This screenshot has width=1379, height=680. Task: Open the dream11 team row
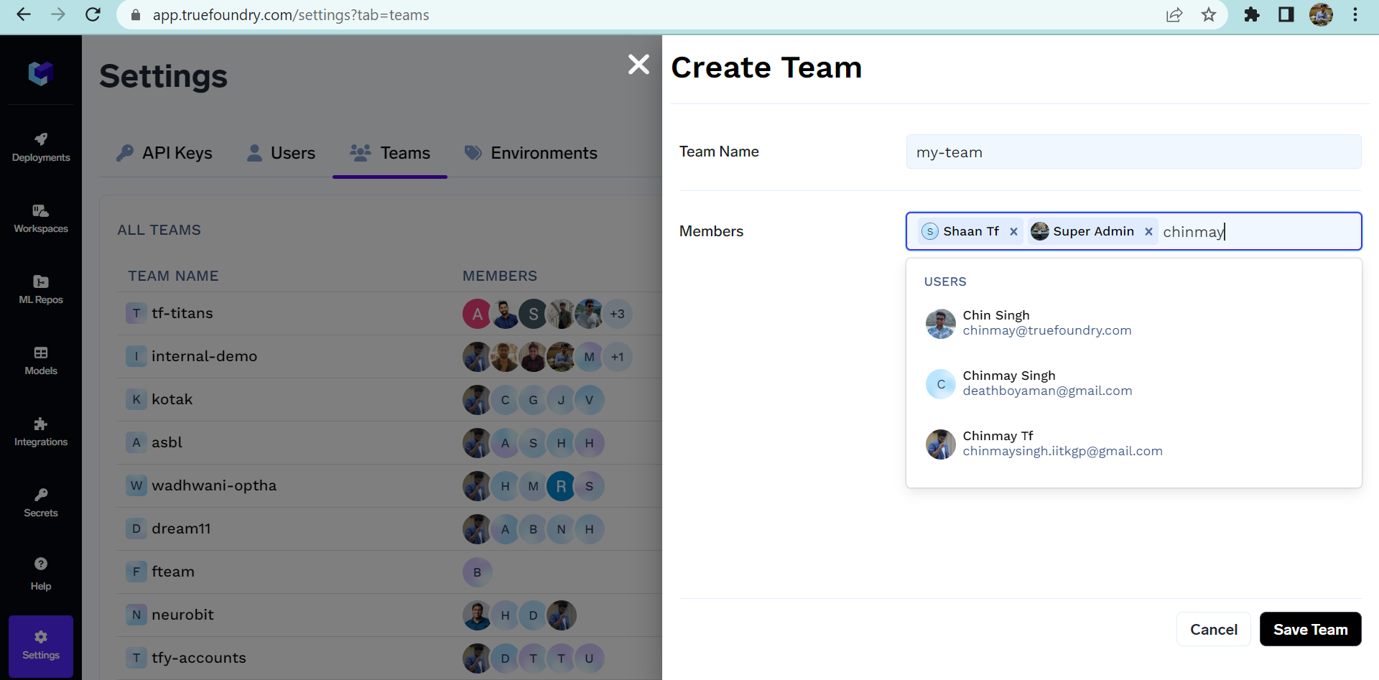[389, 528]
